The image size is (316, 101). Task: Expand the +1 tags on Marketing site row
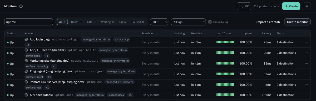(x=55, y=66)
